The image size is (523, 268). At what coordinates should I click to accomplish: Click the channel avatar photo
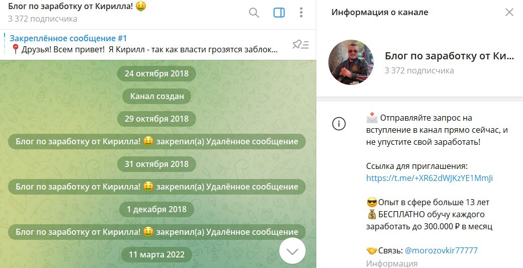(x=351, y=62)
